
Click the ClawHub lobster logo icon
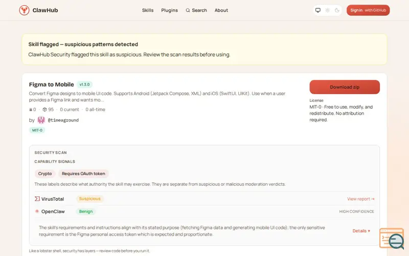click(x=24, y=10)
